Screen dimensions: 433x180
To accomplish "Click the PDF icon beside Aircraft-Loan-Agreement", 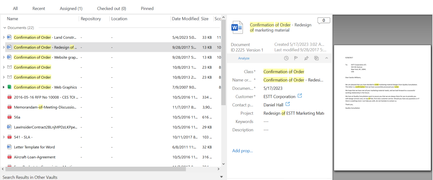I will (9, 157).
